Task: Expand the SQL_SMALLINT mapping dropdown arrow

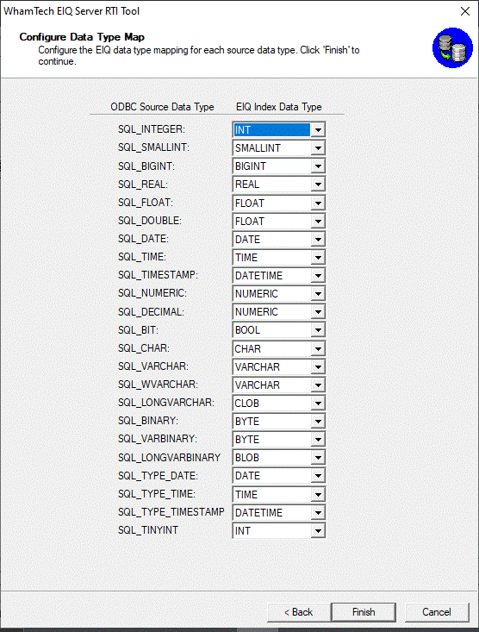Action: (x=318, y=148)
